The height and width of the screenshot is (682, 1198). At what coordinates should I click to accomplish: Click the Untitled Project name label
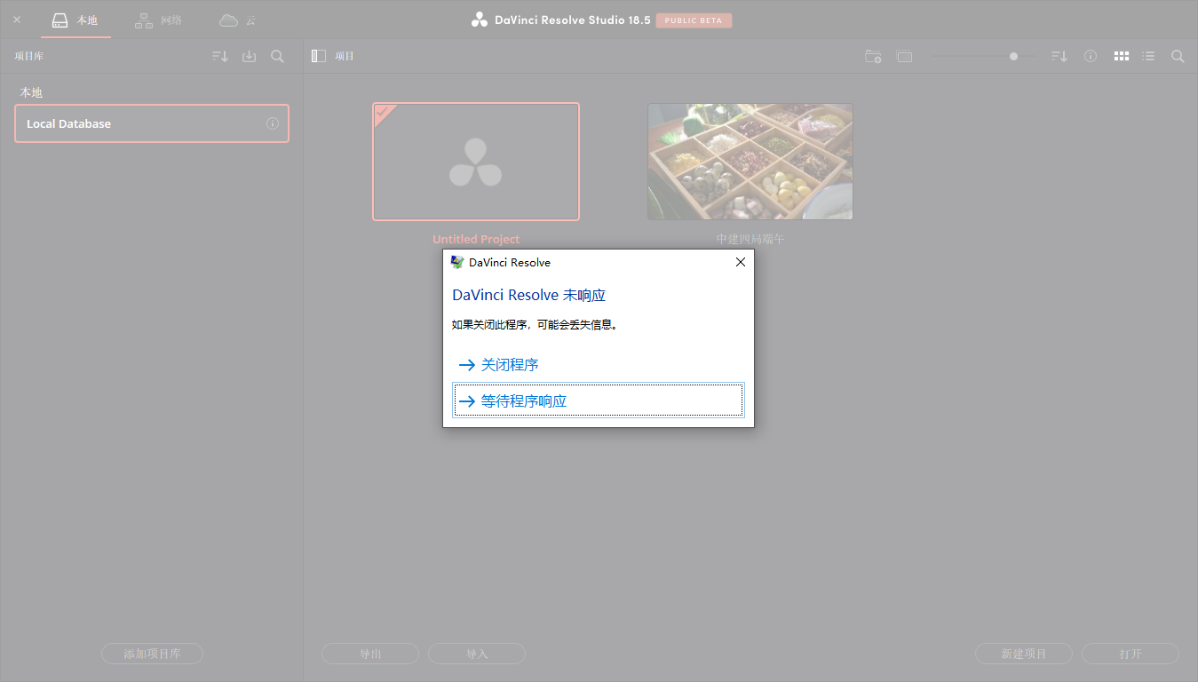click(x=476, y=240)
